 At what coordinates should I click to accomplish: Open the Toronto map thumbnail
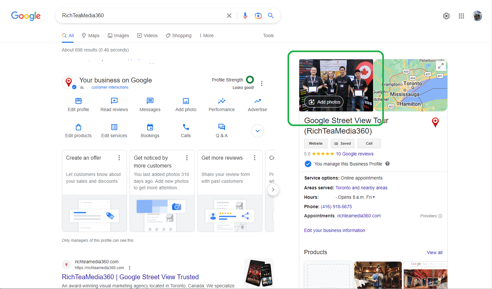click(410, 85)
